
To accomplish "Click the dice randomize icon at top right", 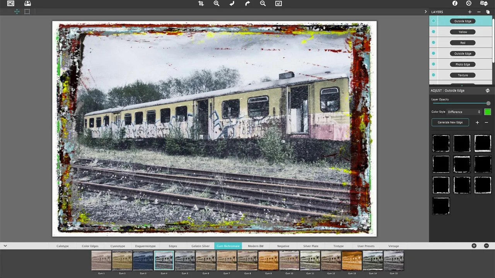I will tap(484, 3).
